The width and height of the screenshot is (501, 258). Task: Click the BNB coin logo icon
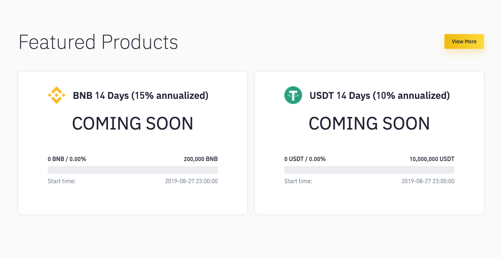pos(57,95)
